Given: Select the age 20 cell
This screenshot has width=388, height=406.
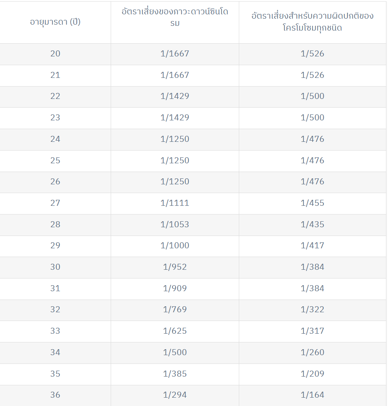Looking at the screenshot, I should [x=55, y=54].
